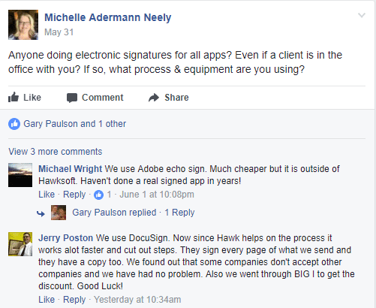Viewport: 376px width, 308px height.
Task: Like Jerry Poston's comment
Action: tap(47, 300)
